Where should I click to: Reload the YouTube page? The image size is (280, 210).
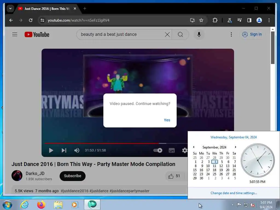point(31,20)
